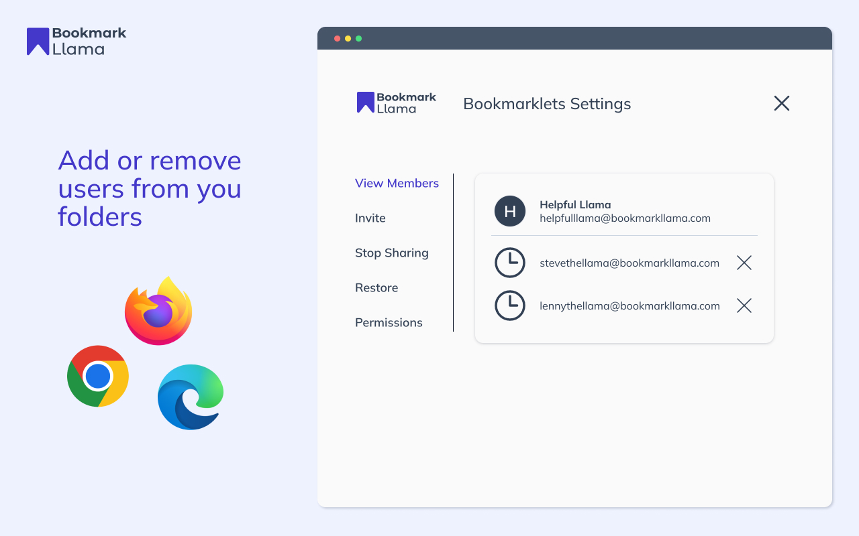Remove stevethellama@bookmarkllama.com from members
The image size is (859, 536).
click(x=744, y=263)
